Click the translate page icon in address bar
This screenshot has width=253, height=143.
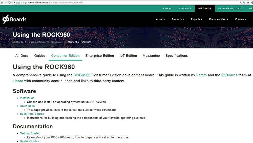[244, 3]
